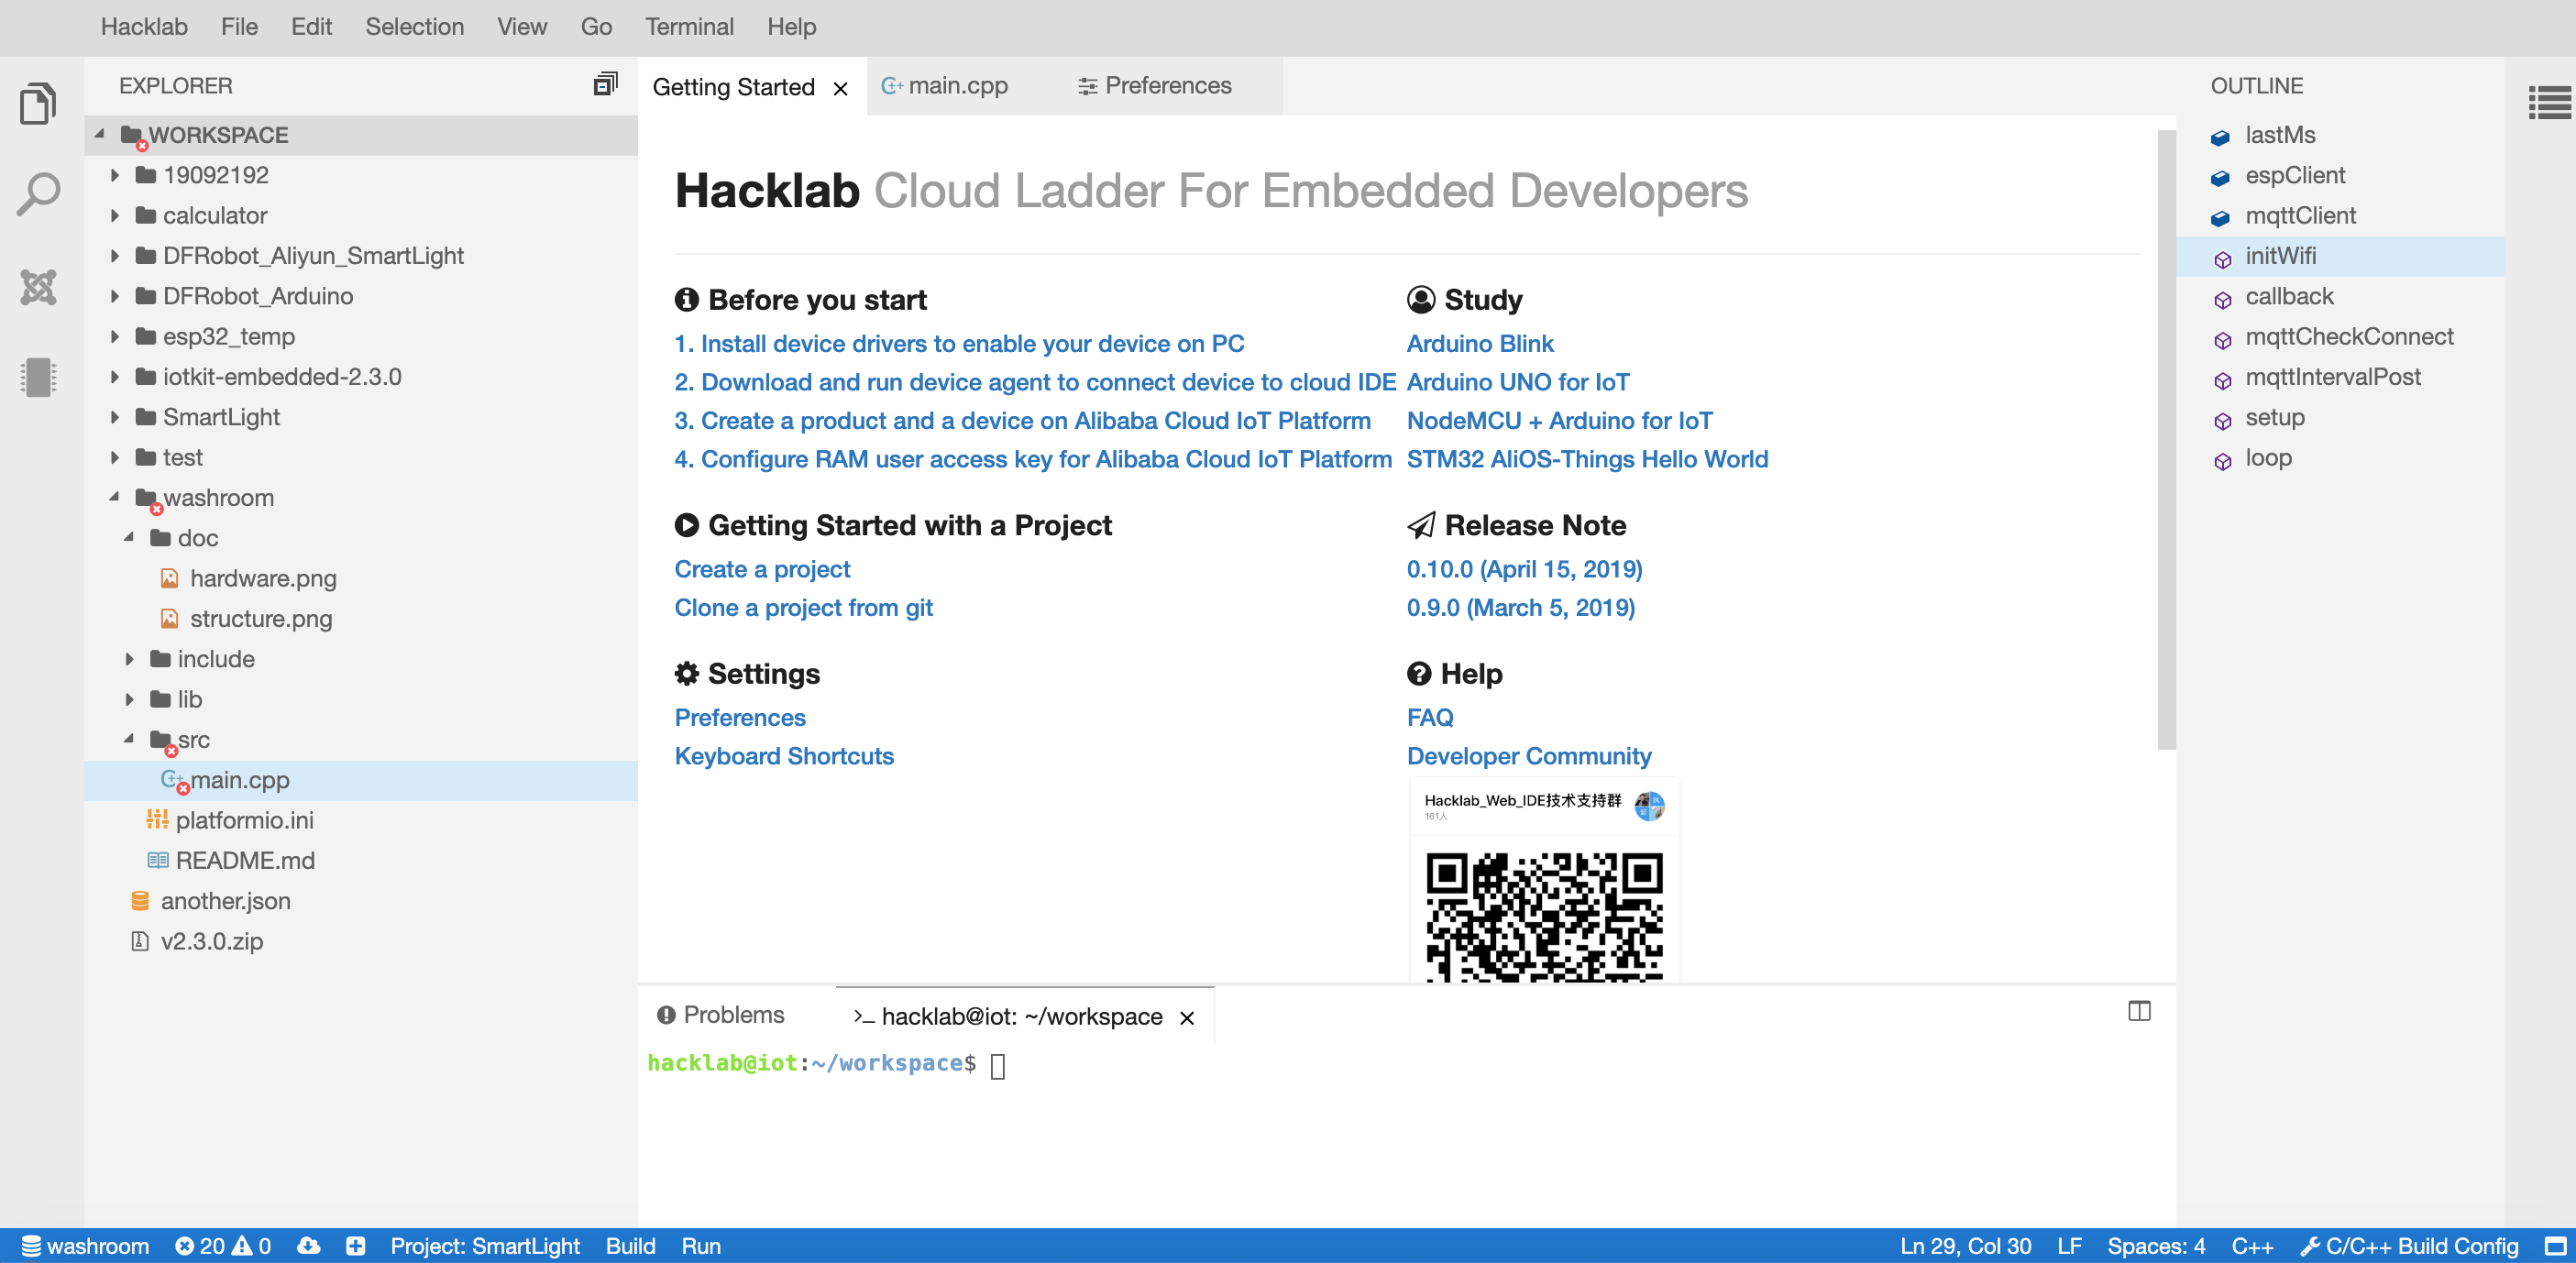
Task: Click the support group QR code image
Action: (x=1544, y=915)
